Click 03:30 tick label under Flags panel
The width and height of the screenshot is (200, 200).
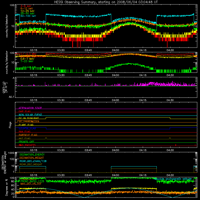click(x=61, y=150)
